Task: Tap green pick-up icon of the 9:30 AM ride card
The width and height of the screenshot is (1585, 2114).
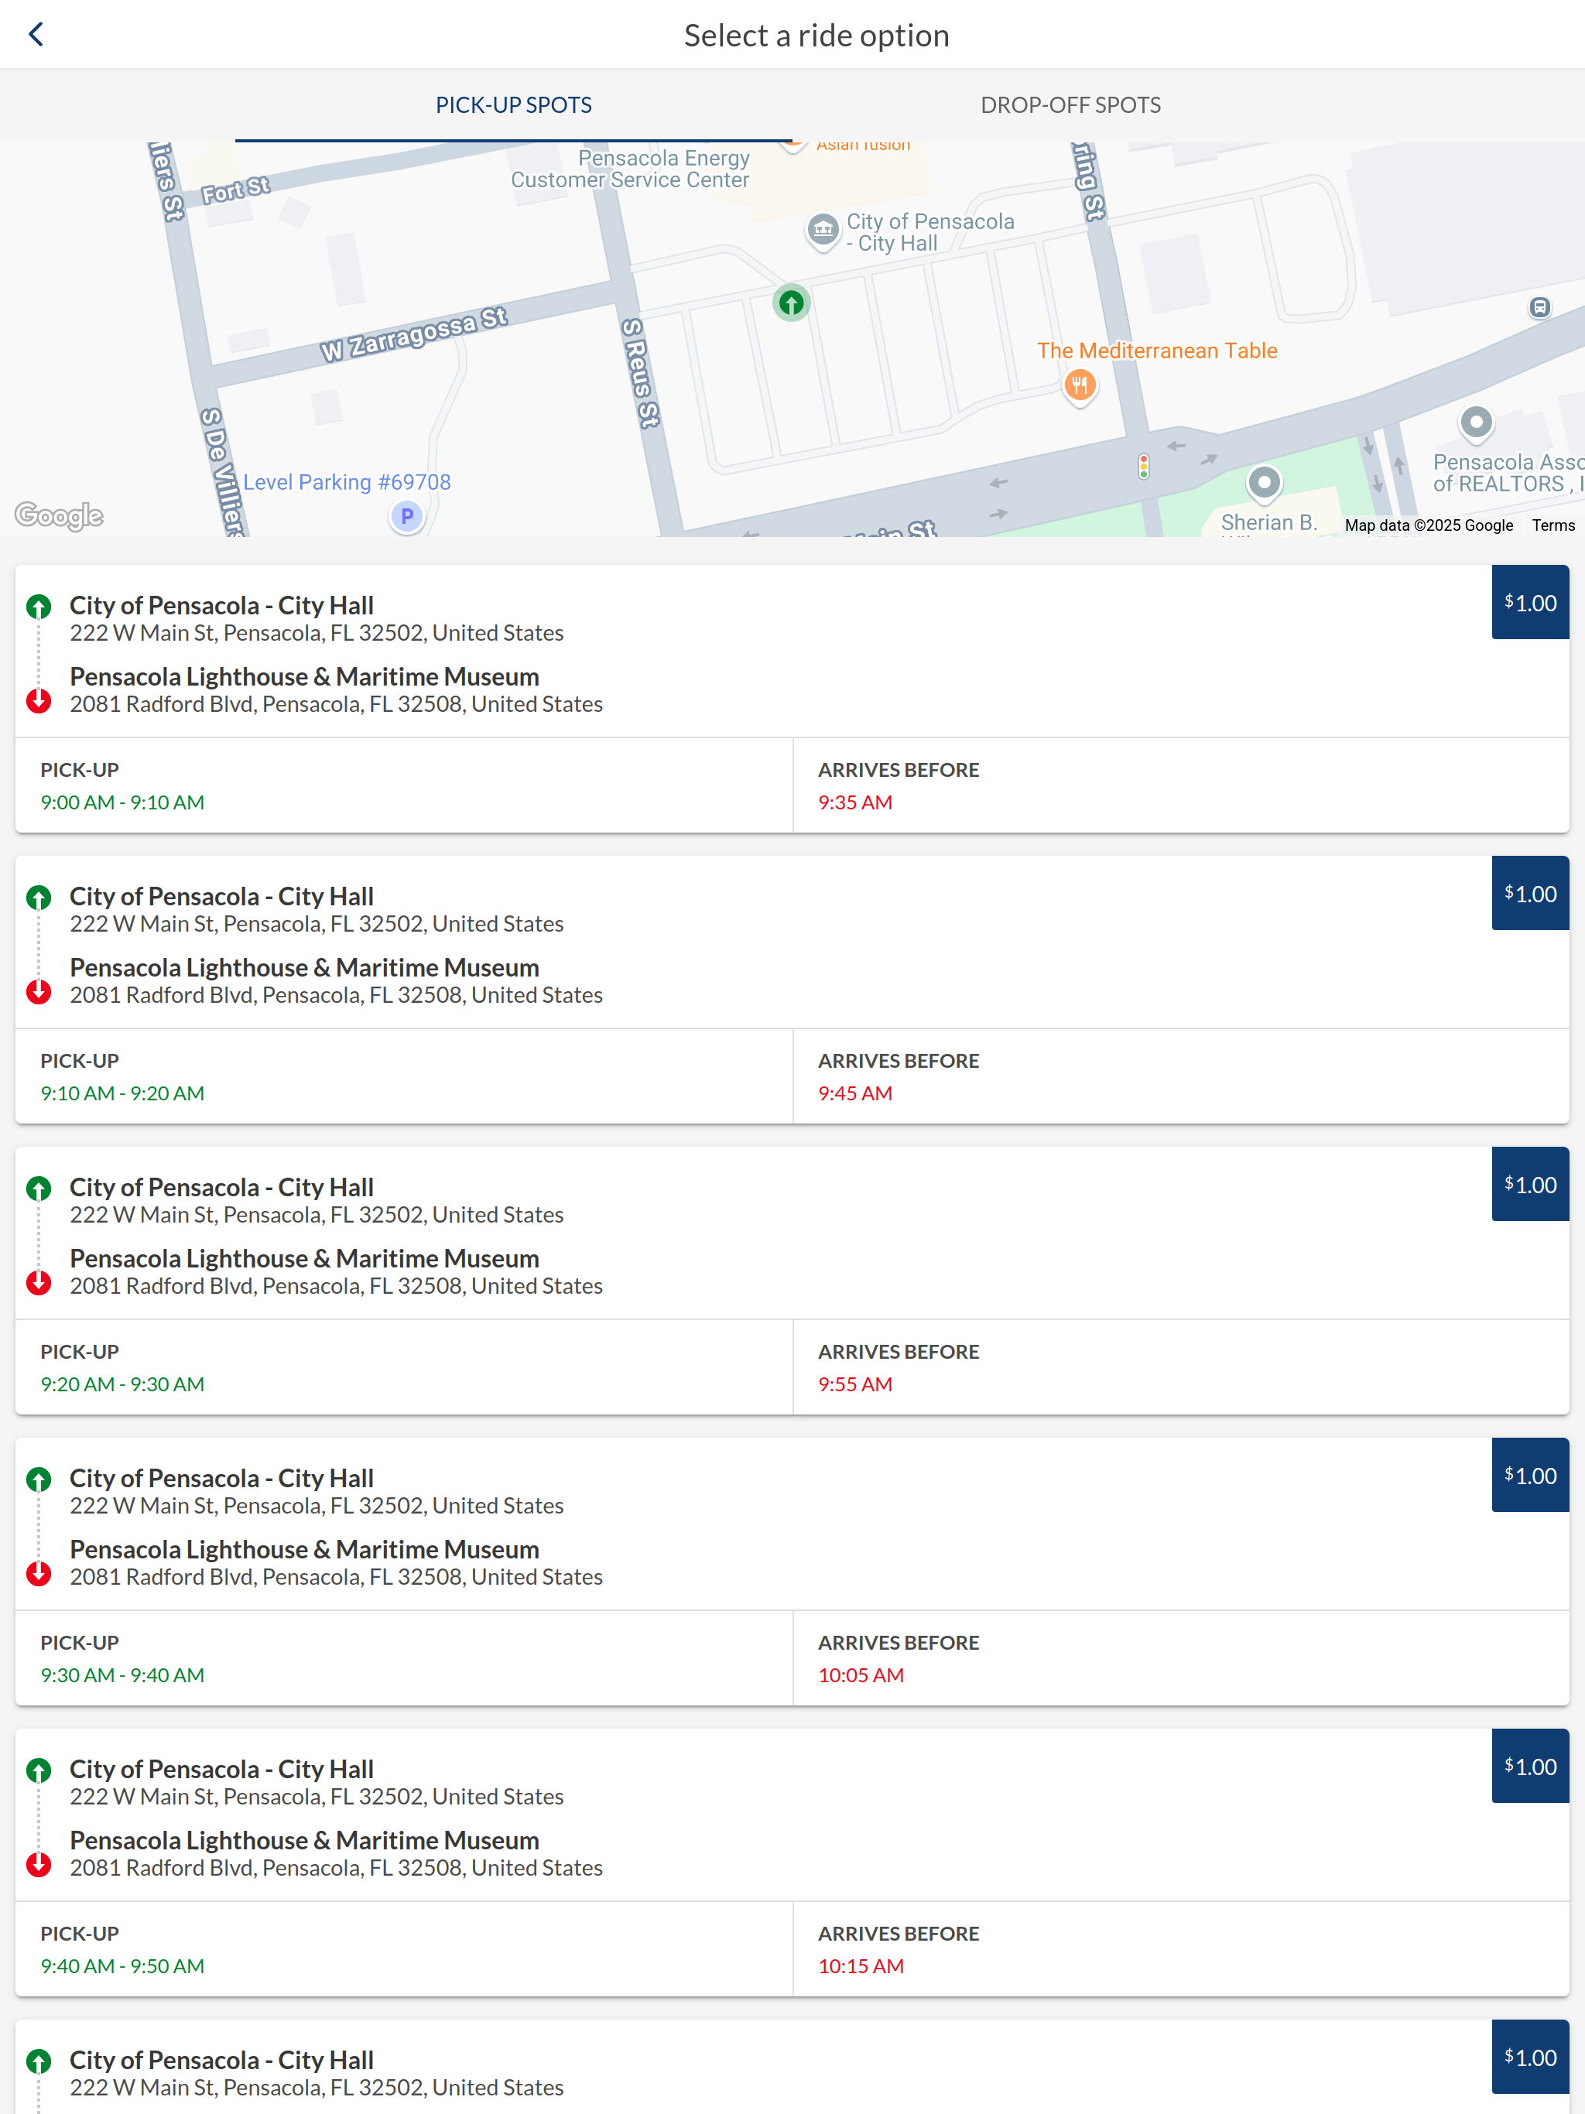Action: point(39,1480)
